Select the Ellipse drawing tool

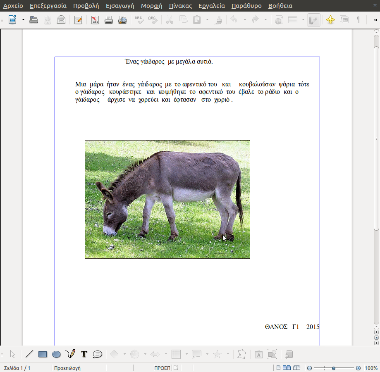coord(56,354)
